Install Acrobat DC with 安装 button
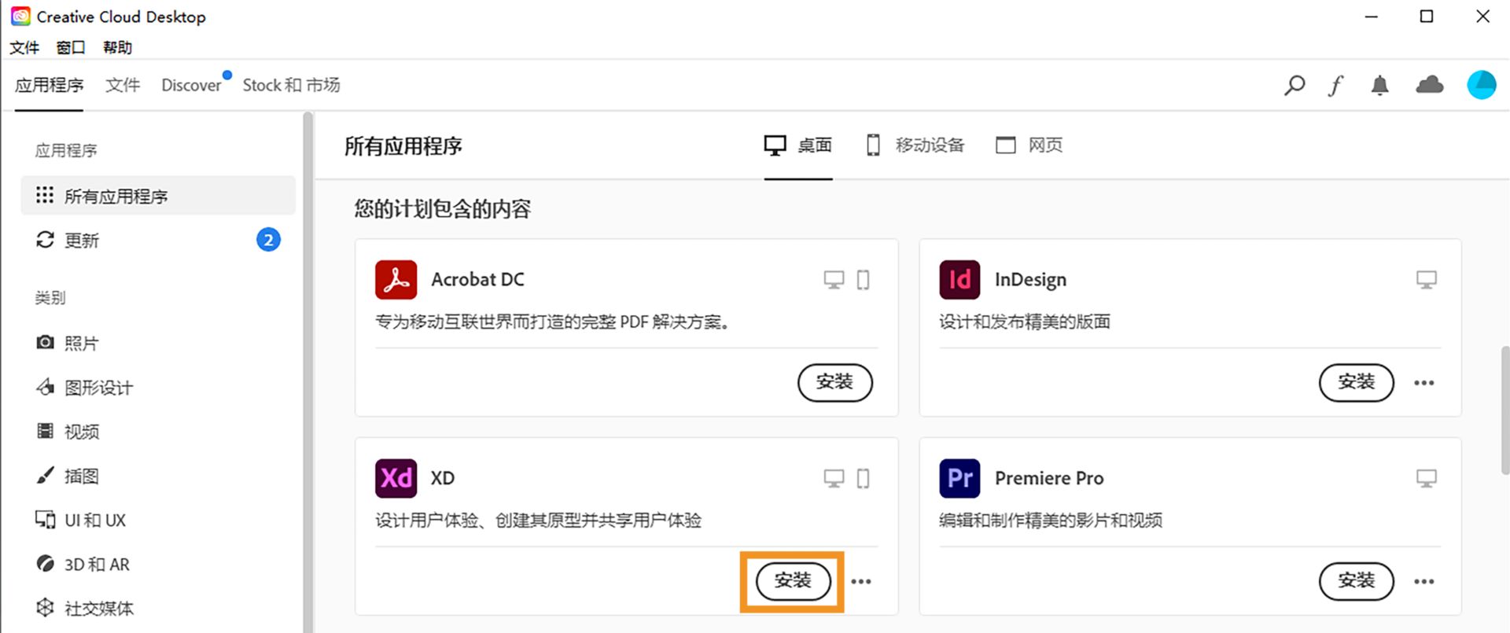The width and height of the screenshot is (1510, 633). click(835, 383)
